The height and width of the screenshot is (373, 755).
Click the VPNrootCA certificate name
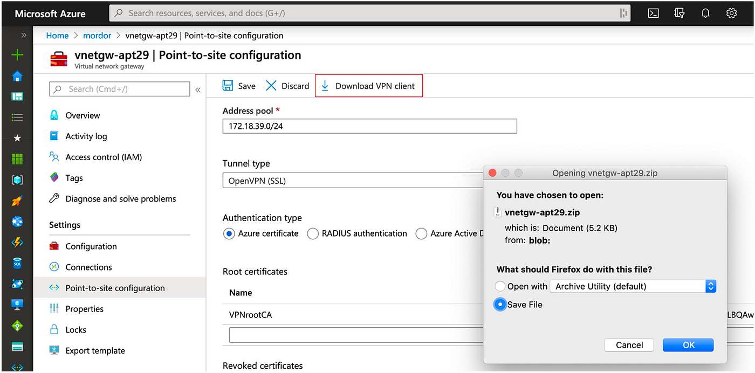tap(250, 314)
